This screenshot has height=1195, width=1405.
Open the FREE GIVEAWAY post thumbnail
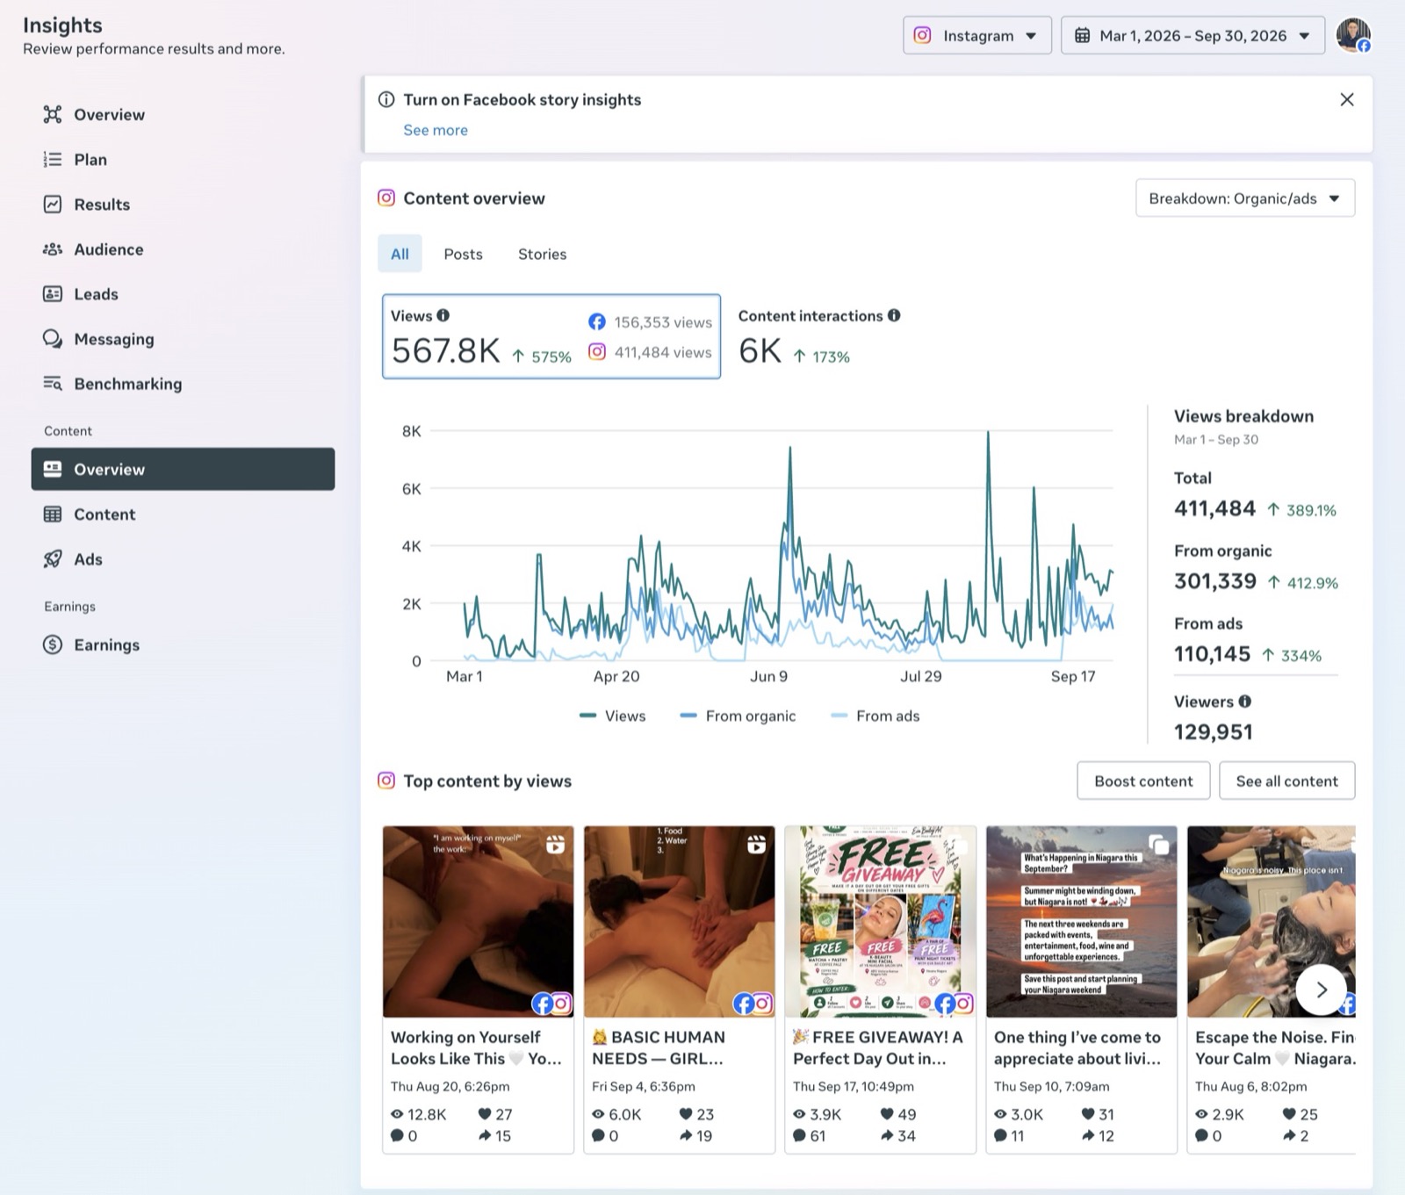pos(880,922)
